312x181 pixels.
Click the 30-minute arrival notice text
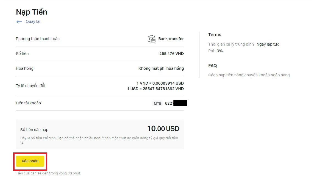pos(48,173)
